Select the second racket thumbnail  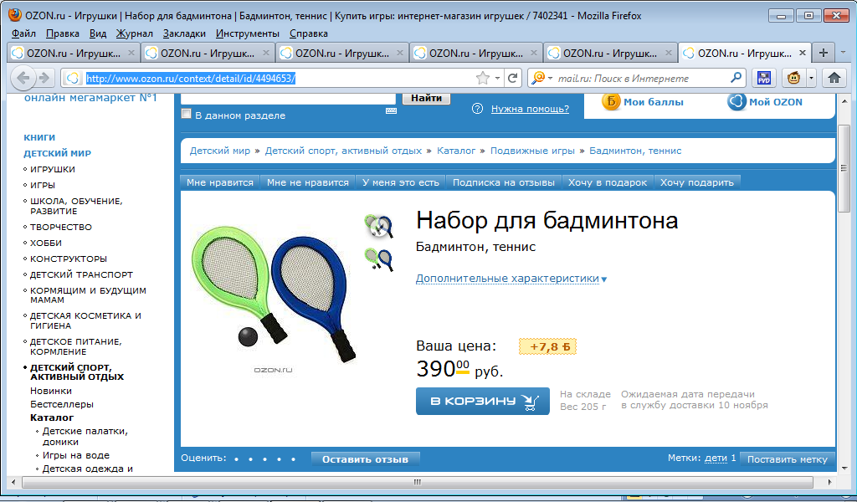(379, 259)
